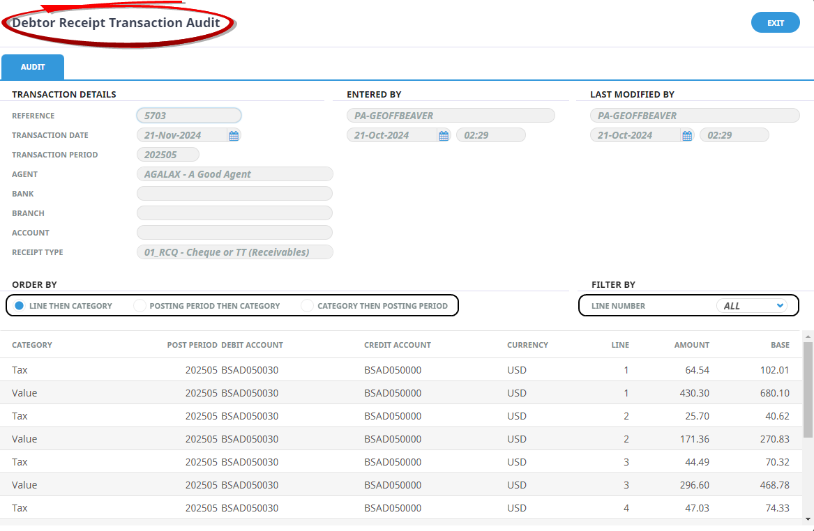Sort by the Amount column header
Viewport: 814px width, 531px height.
[x=691, y=345]
